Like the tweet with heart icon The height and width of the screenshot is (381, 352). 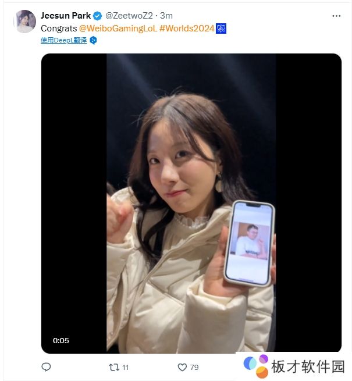(182, 367)
